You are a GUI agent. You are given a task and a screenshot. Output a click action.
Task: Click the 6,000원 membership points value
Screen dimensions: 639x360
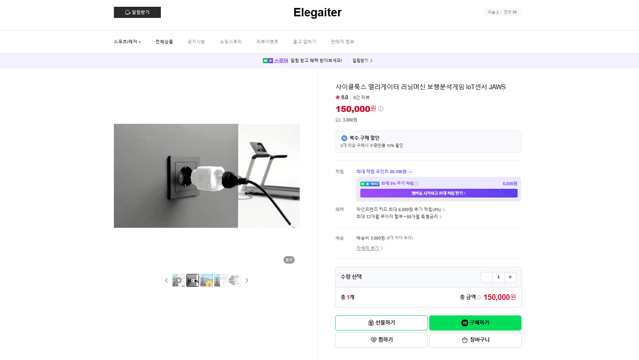pos(510,184)
